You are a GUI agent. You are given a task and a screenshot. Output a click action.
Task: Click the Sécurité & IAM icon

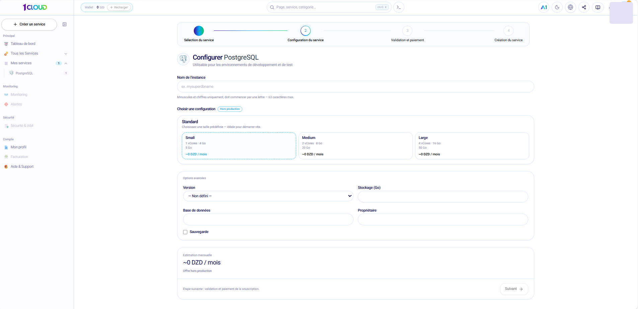pyautogui.click(x=6, y=126)
